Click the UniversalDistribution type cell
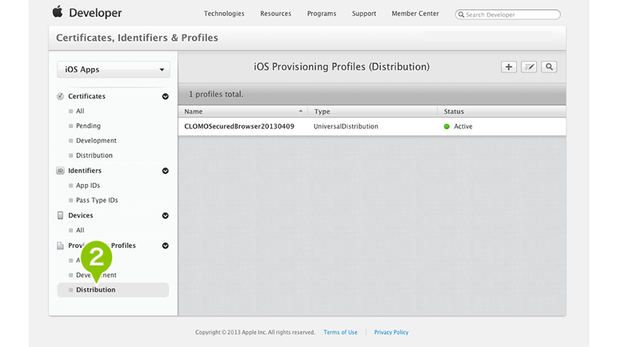 (x=345, y=126)
